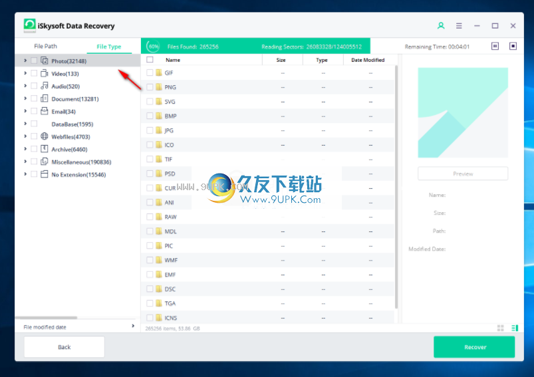Click the Photo category icon
The image size is (534, 377).
click(45, 61)
